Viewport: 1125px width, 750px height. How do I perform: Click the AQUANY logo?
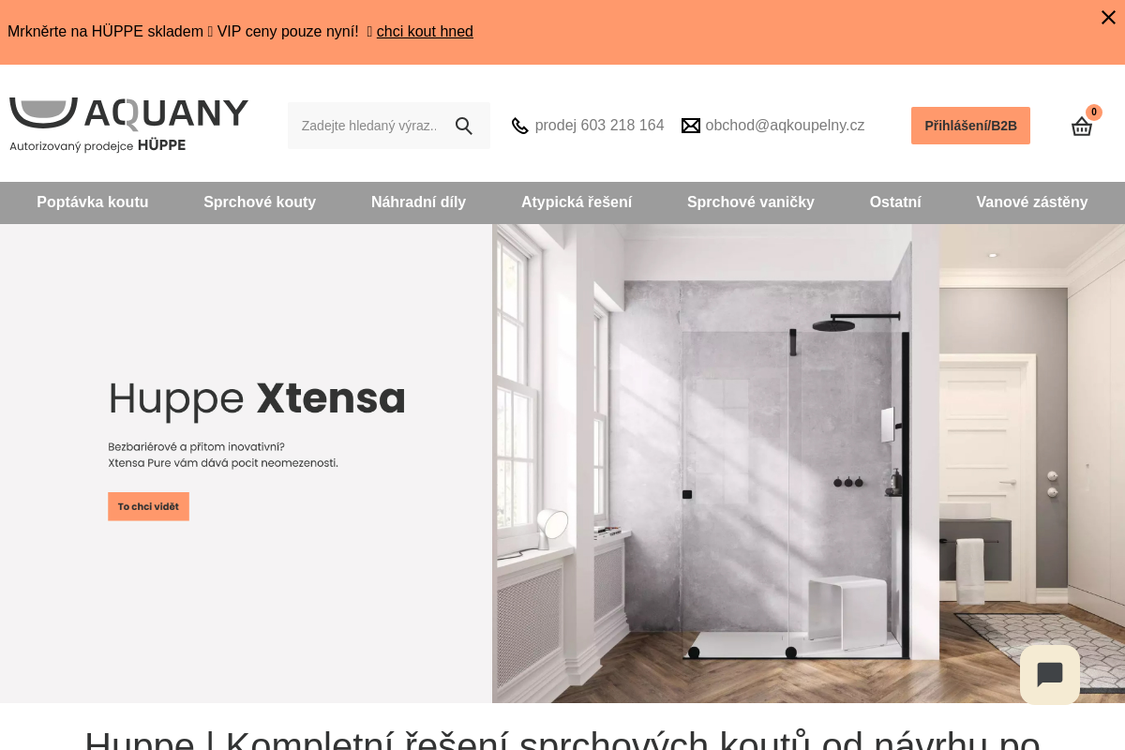pos(128,125)
